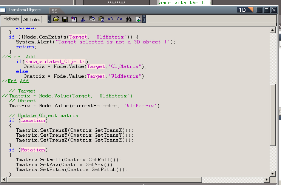Click the "Rotation" attribute in the if condition

(x=33, y=150)
